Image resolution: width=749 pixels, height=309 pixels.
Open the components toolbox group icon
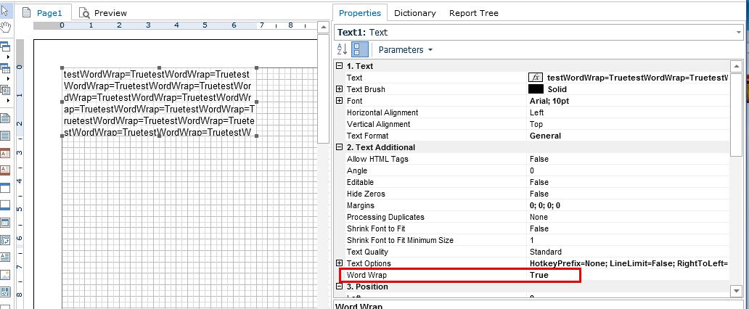coord(5,90)
